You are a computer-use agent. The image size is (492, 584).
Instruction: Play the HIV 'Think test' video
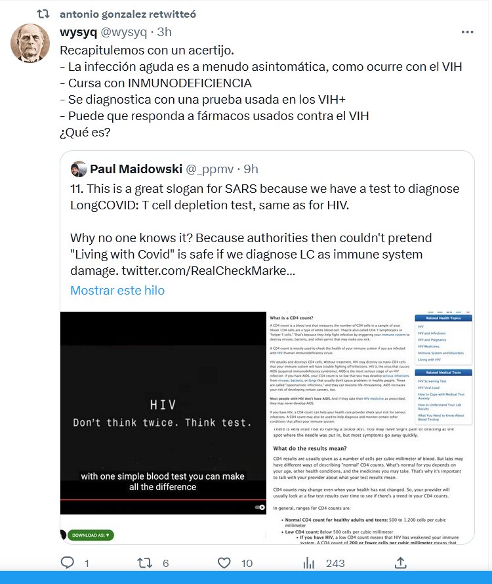163,413
